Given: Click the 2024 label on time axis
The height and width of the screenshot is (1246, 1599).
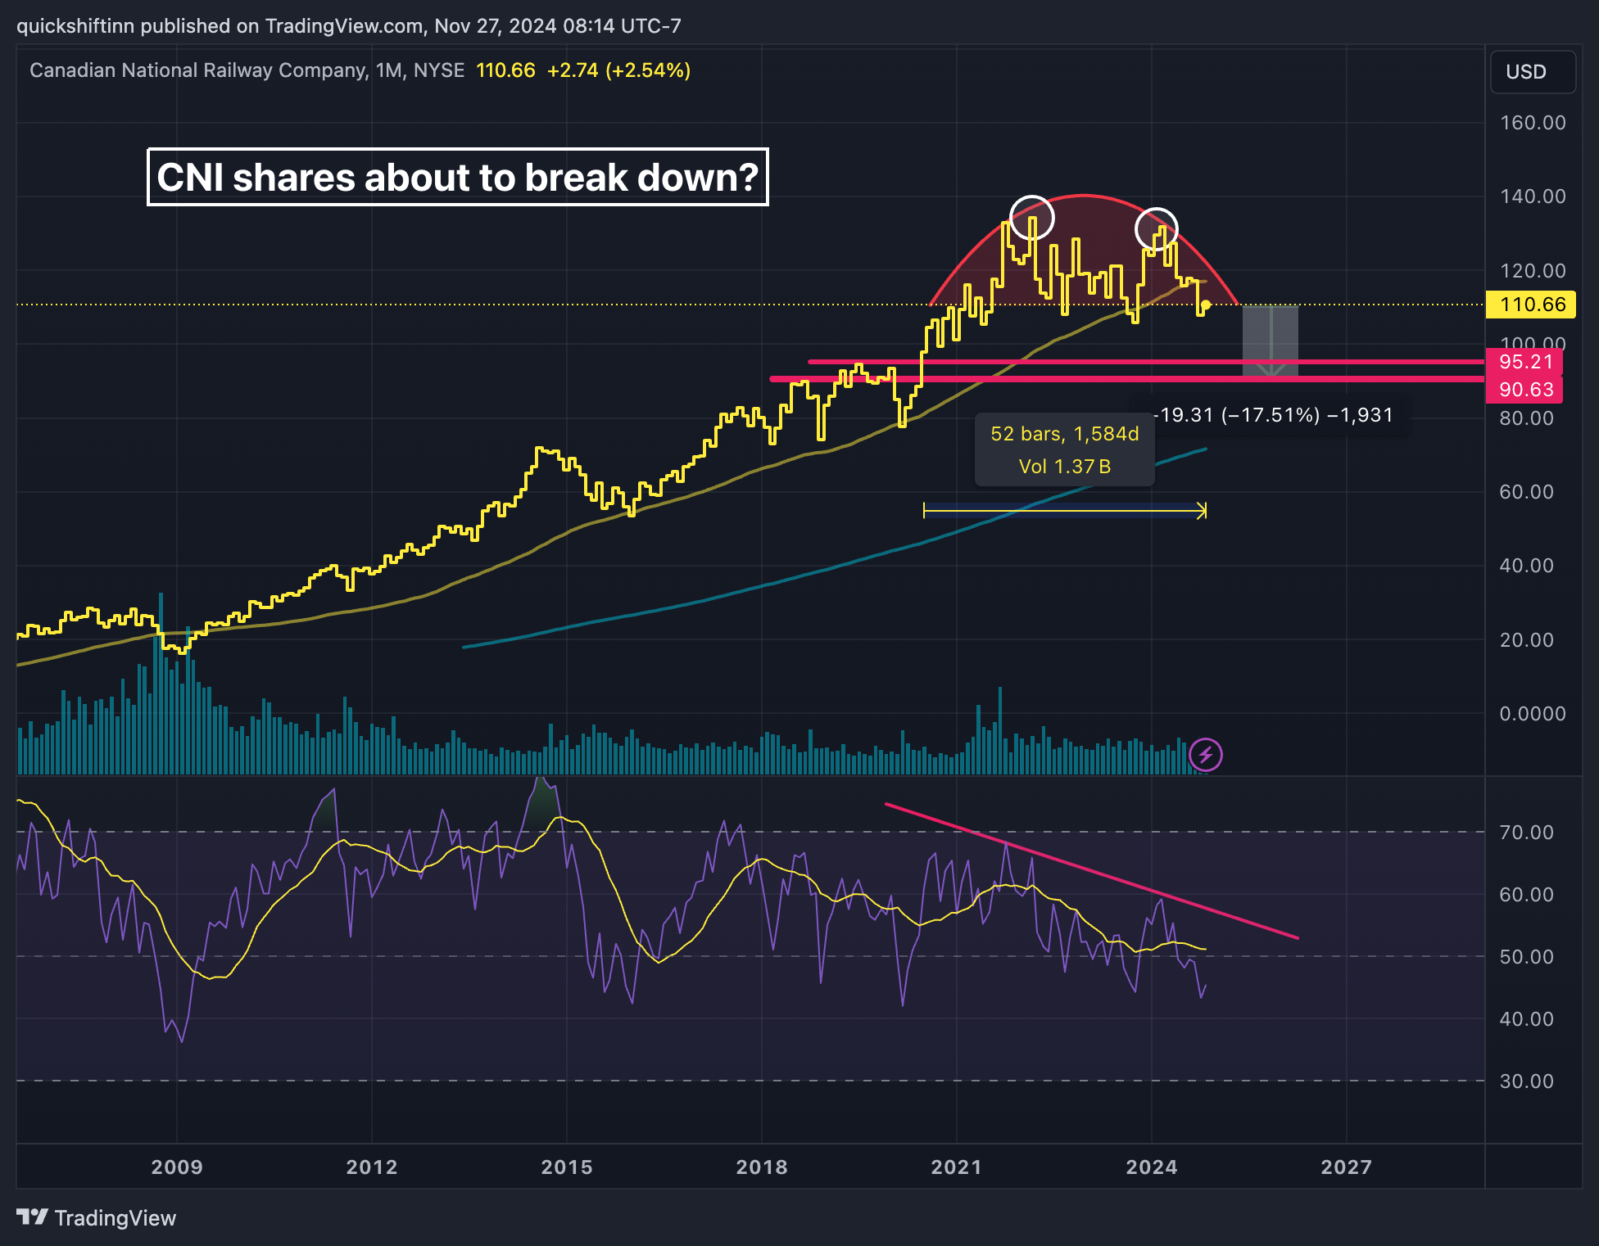Looking at the screenshot, I should click(1152, 1167).
